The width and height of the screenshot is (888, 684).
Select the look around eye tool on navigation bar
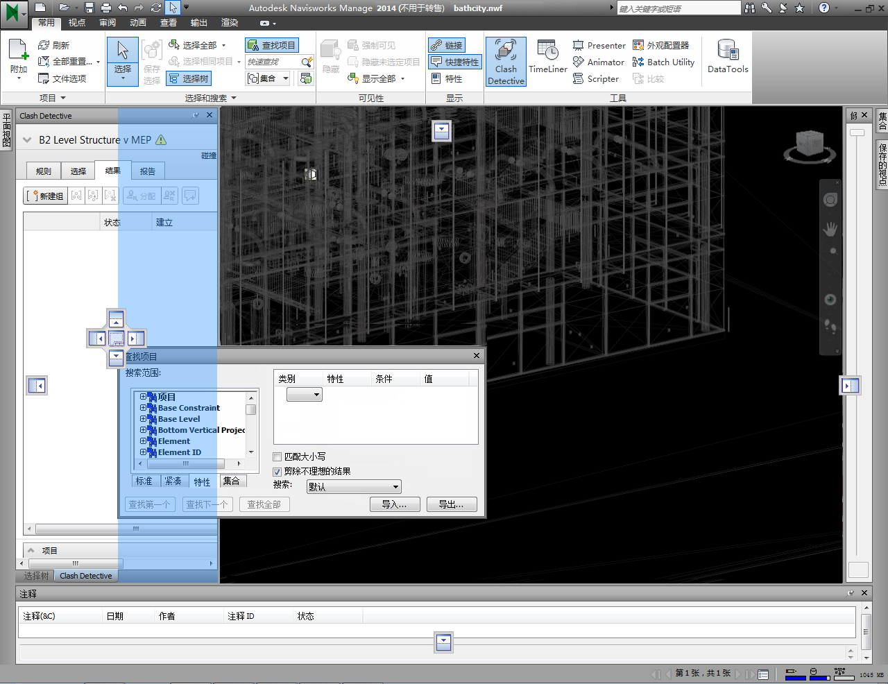point(830,299)
